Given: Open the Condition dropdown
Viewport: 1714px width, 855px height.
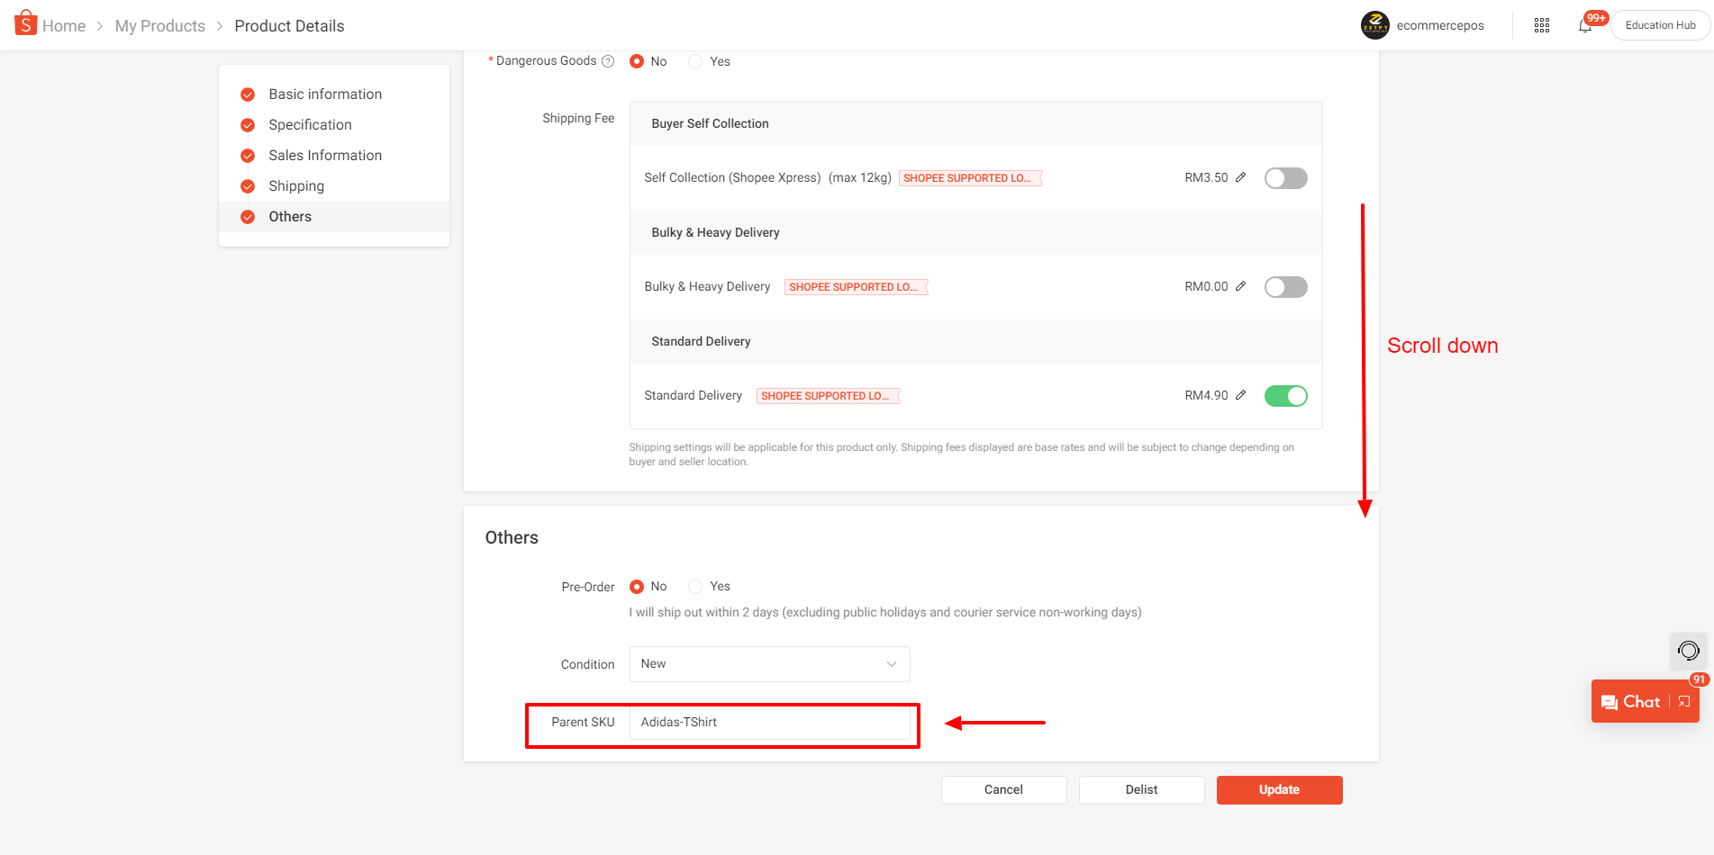Looking at the screenshot, I should [x=769, y=664].
